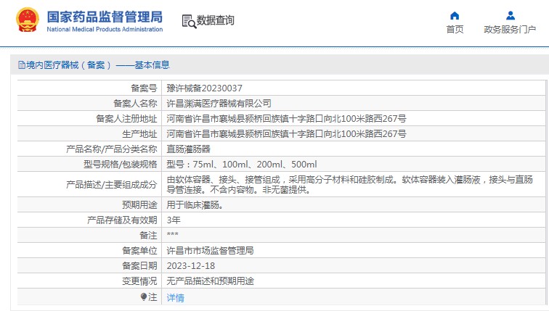Image resolution: width=549 pixels, height=311 pixels.
Task: Click shelf life value 3年
Action: click(174, 220)
